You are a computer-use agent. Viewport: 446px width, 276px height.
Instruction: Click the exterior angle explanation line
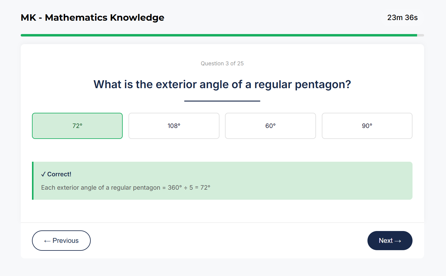point(125,187)
